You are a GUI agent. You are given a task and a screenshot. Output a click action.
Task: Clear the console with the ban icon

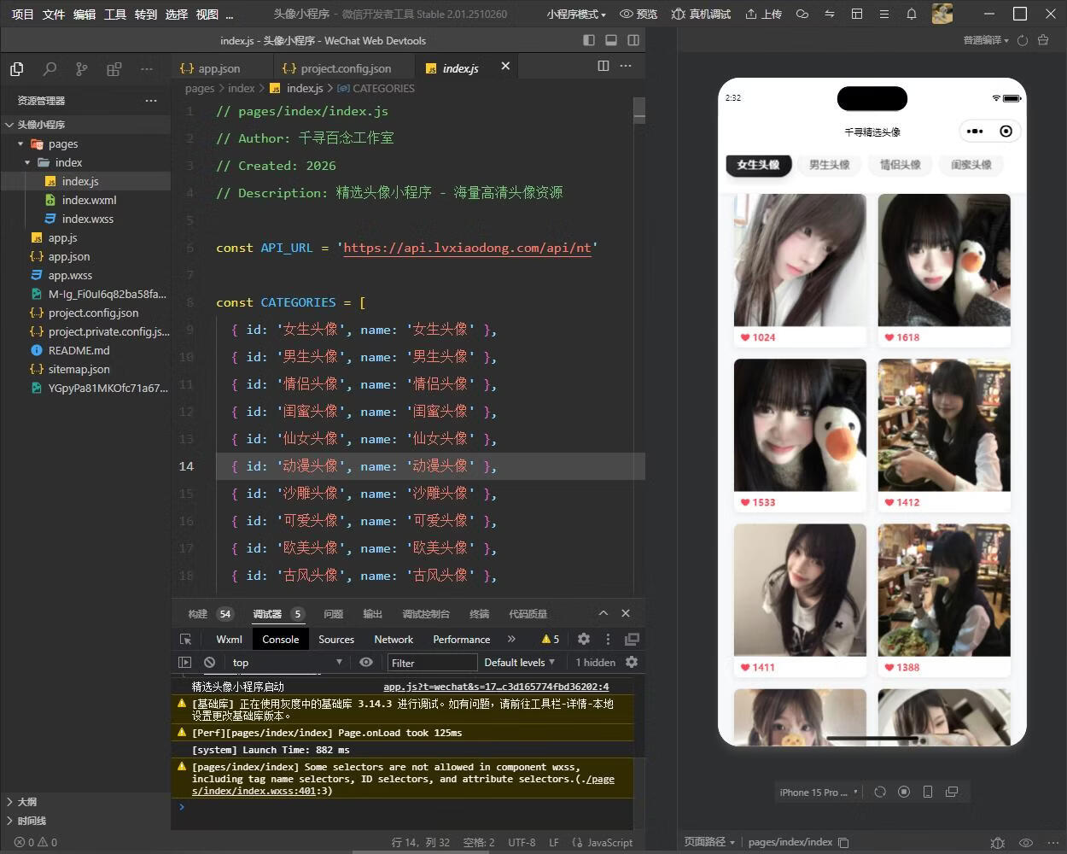209,662
